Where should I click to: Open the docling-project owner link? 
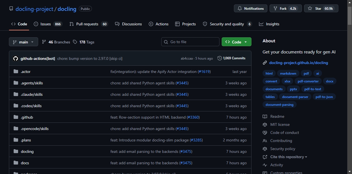pyautogui.click(x=34, y=9)
